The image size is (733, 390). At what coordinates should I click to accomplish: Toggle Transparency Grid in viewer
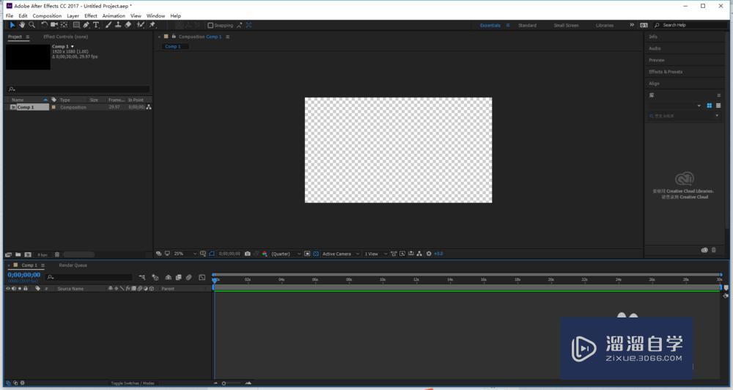315,254
